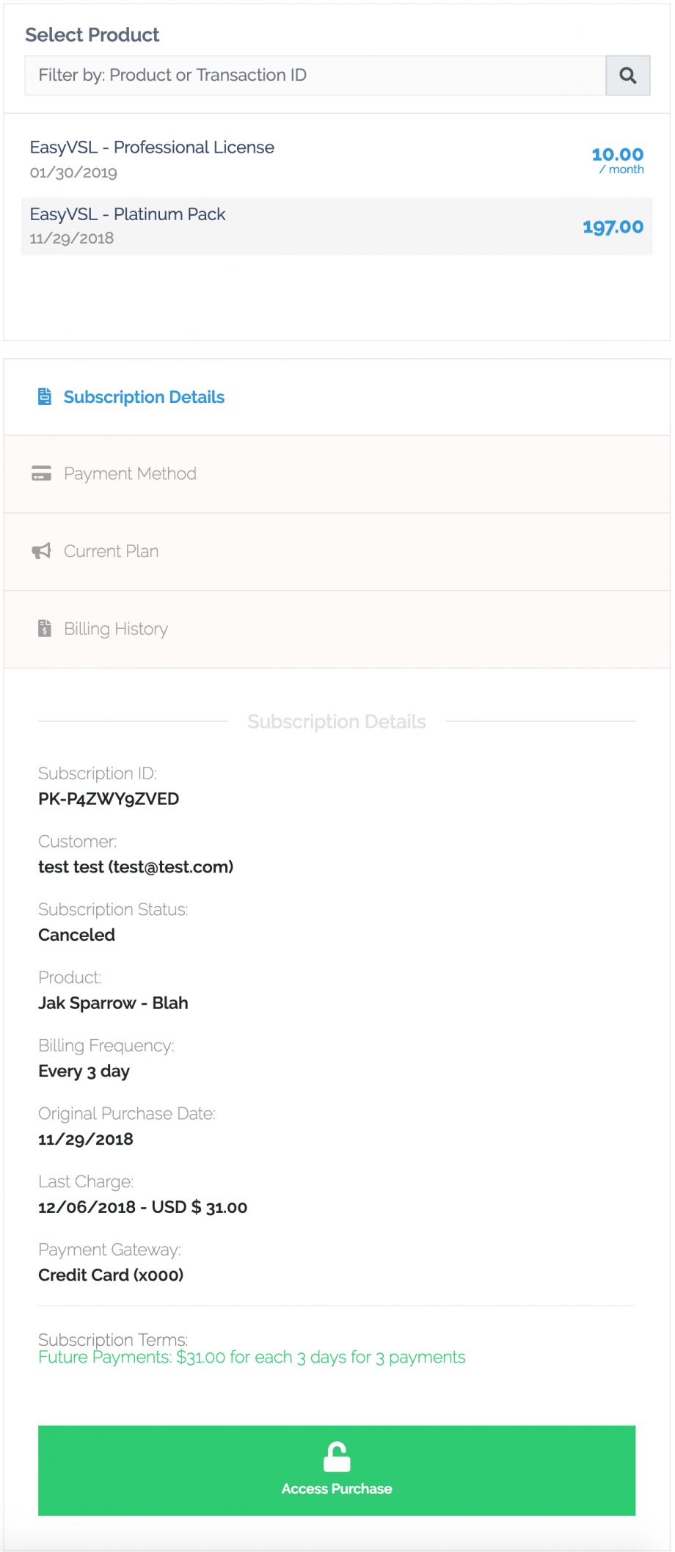Click the Future Payments terms text
The height and width of the screenshot is (1552, 675).
252,1358
